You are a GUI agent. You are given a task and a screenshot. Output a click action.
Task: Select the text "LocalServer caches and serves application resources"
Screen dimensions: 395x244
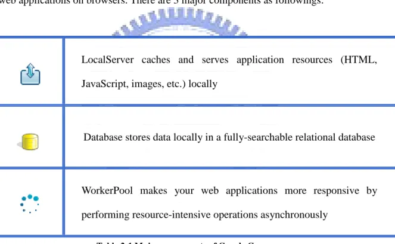pos(207,60)
